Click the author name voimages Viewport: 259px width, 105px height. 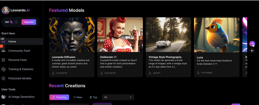[x=207, y=73]
